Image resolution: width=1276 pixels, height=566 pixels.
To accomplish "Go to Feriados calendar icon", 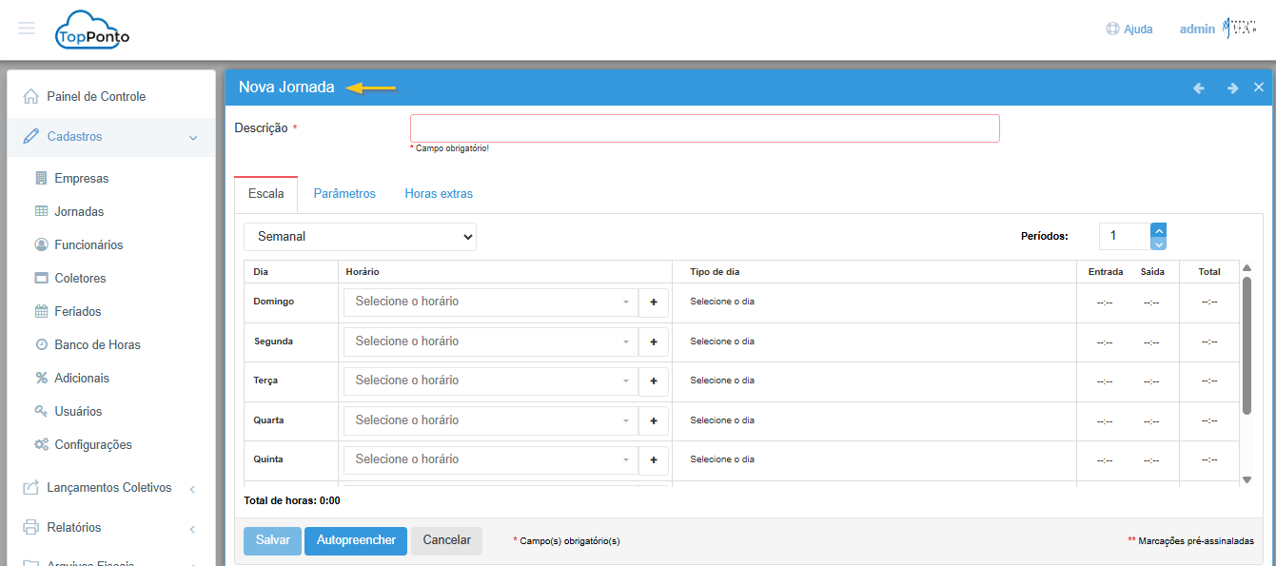I will pos(41,311).
